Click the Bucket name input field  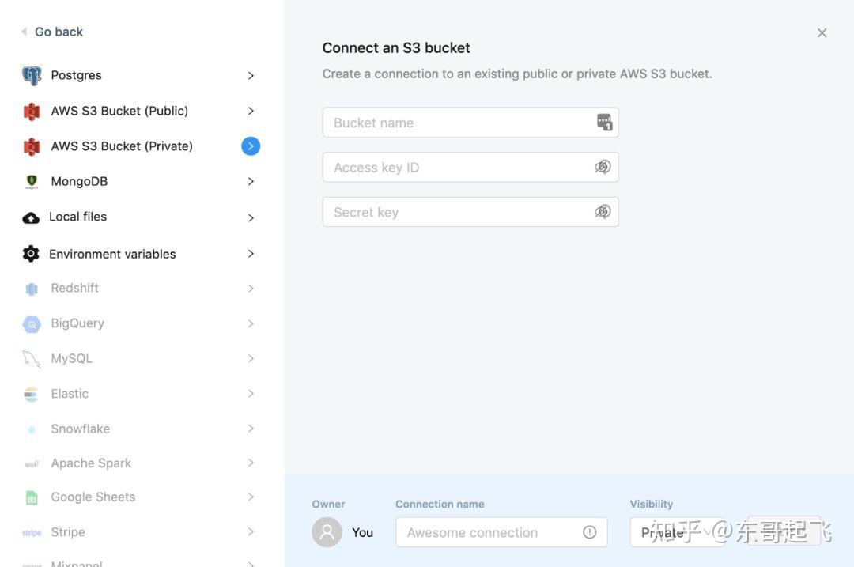click(470, 123)
